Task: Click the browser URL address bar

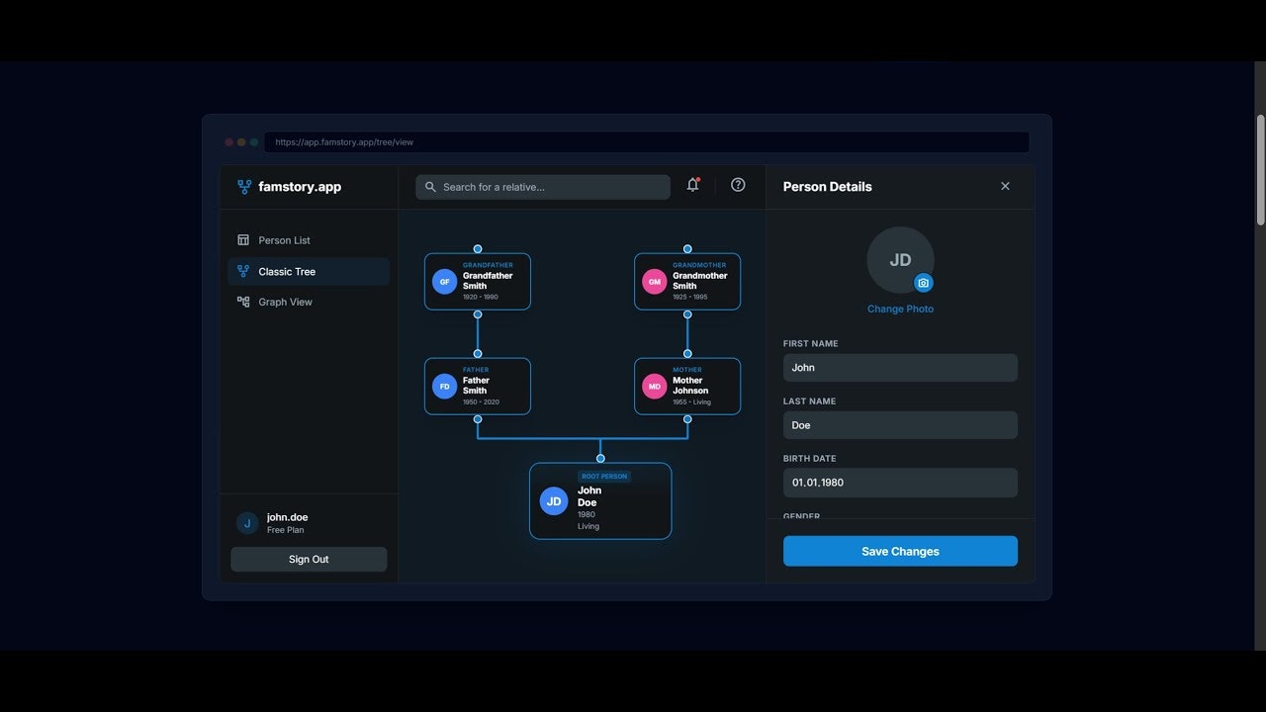Action: [x=647, y=142]
